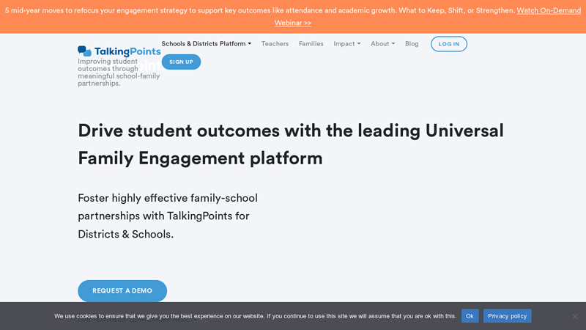Click the LOG IN button

448,44
